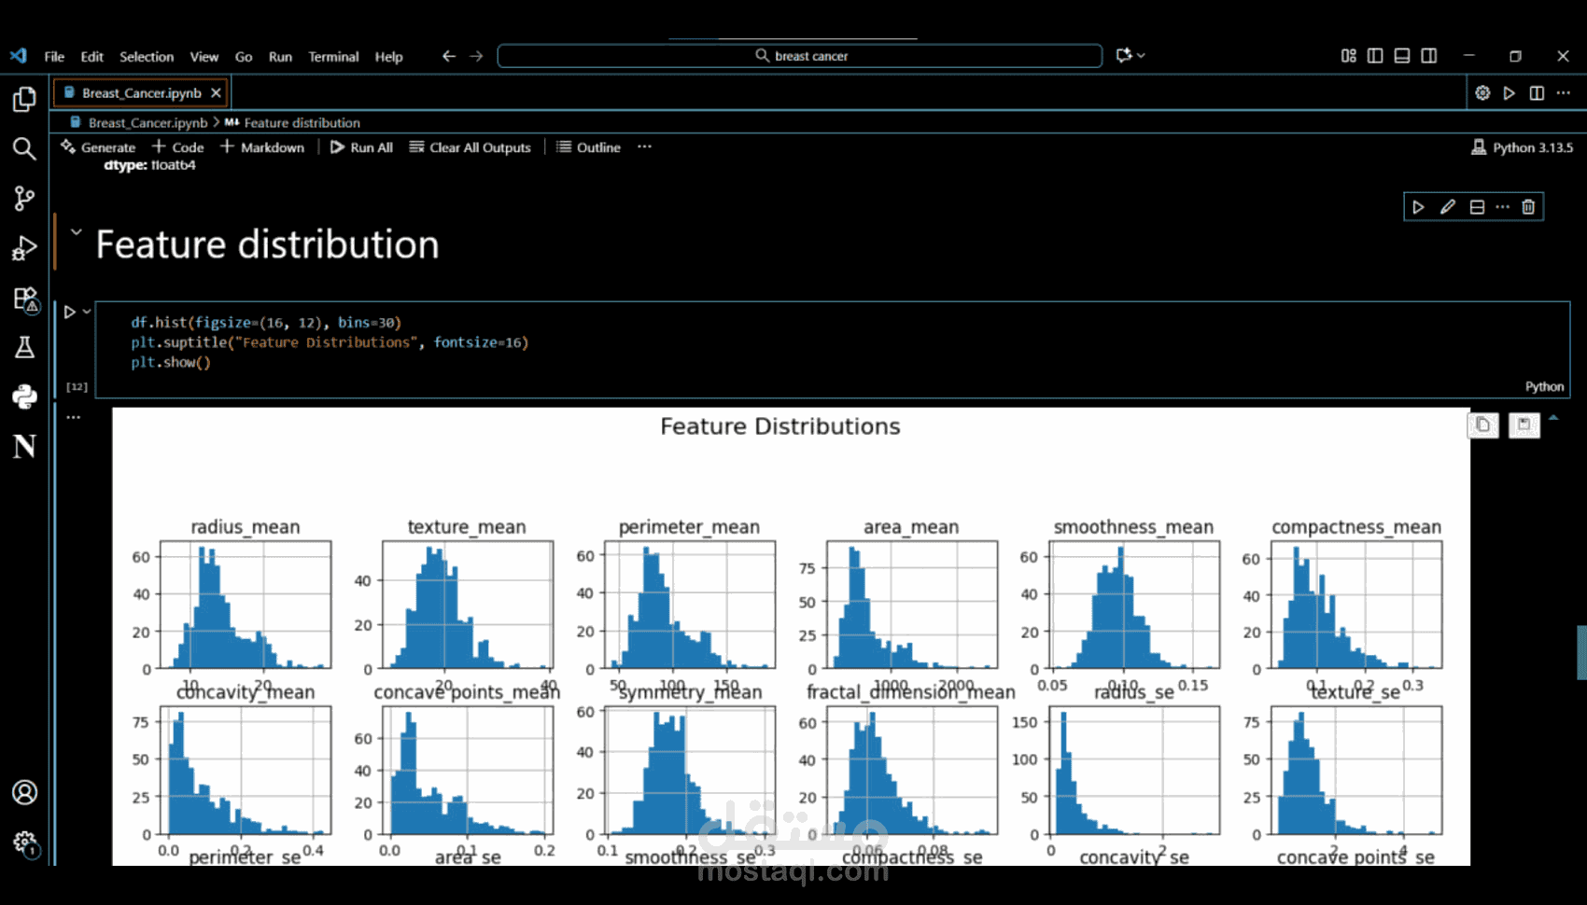Viewport: 1587px width, 905px height.
Task: Open the Run and Debug view
Action: [x=24, y=248]
